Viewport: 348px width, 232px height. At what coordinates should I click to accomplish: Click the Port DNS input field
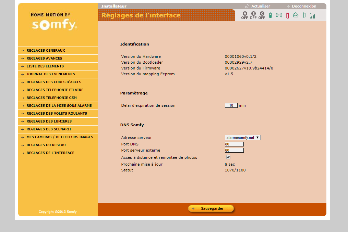click(x=234, y=144)
